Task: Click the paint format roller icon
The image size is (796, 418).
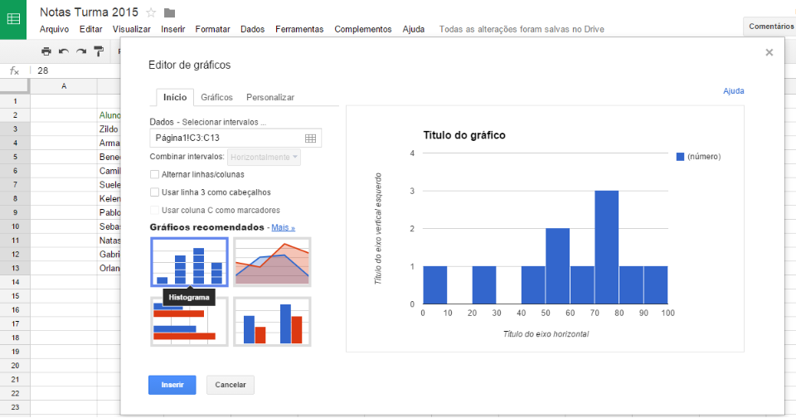Action: [x=99, y=51]
